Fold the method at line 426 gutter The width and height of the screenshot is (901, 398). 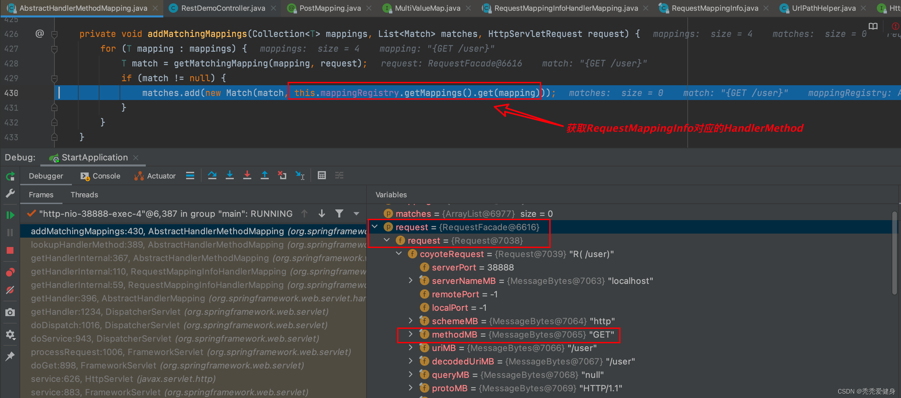click(54, 34)
